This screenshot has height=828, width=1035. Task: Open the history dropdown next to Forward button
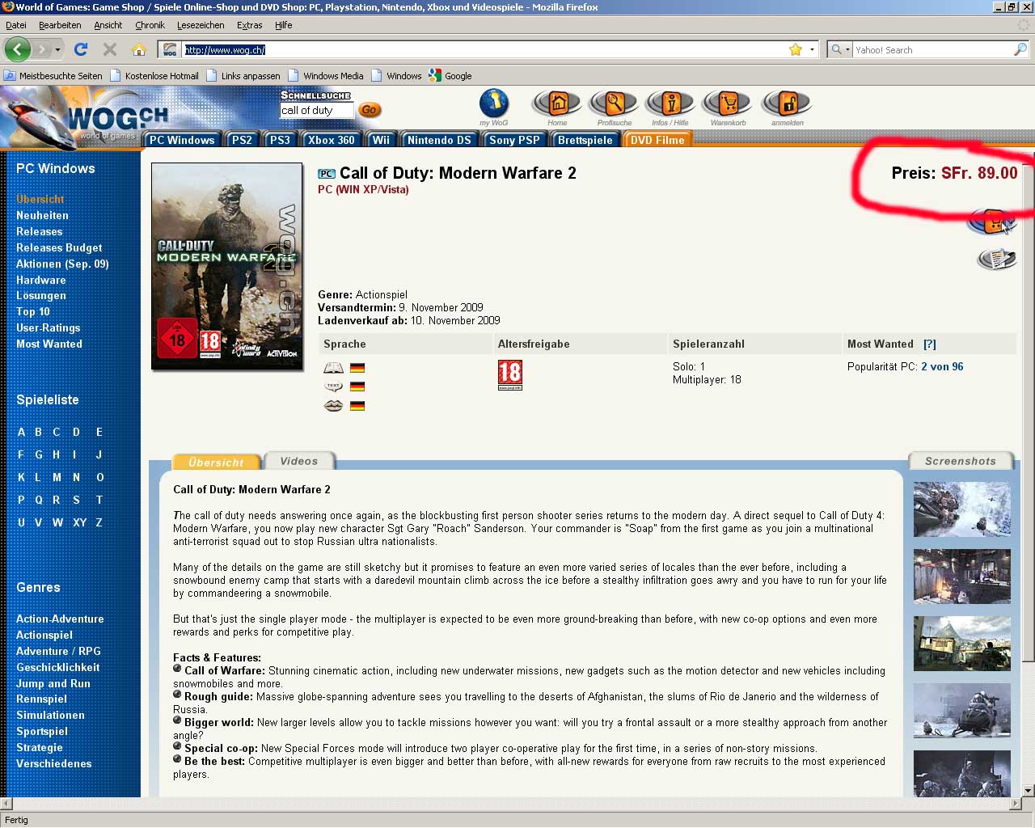point(57,49)
